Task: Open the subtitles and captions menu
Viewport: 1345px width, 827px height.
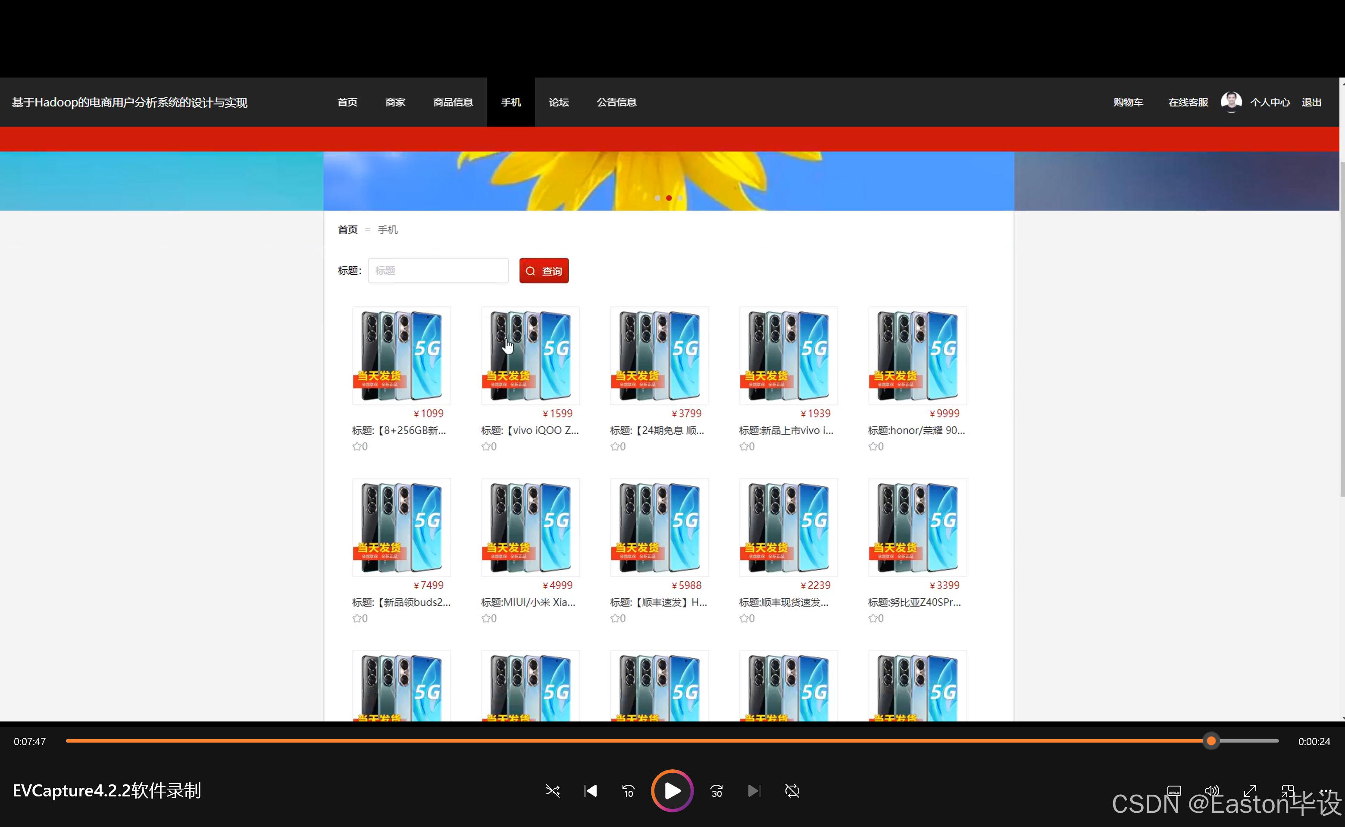Action: click(1174, 791)
